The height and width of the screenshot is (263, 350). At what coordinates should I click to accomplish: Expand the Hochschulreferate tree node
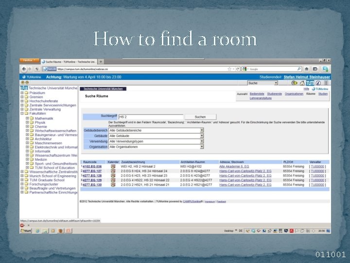(x=22, y=101)
